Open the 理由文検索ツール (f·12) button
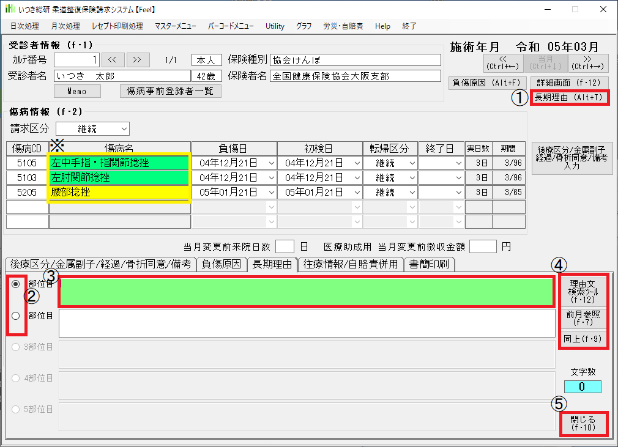The width and height of the screenshot is (618, 447). (582, 291)
